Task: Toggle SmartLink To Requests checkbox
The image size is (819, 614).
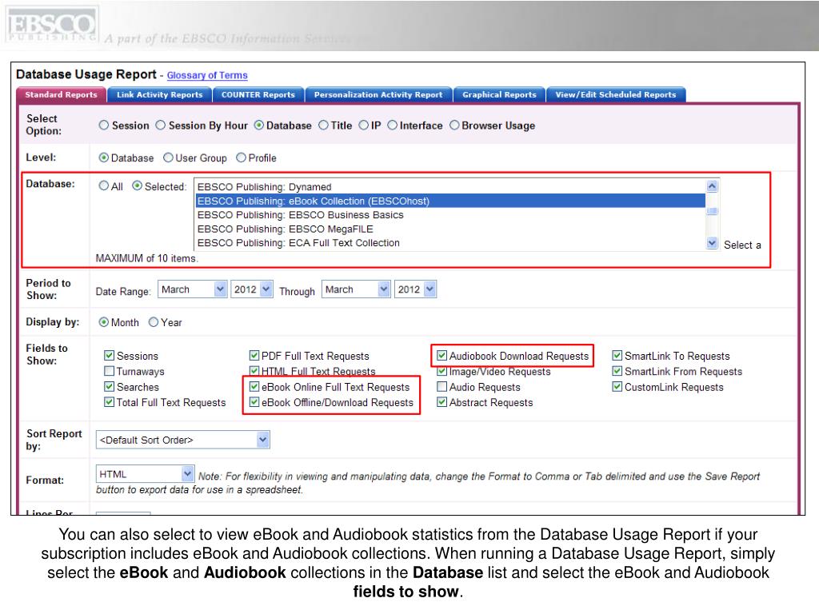Action: [617, 356]
